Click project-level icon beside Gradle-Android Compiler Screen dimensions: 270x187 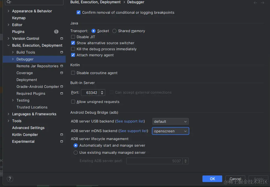click(62, 86)
